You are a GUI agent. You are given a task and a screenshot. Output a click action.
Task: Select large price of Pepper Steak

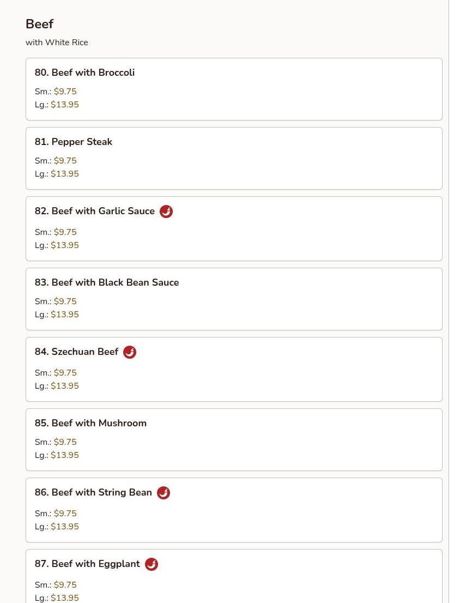coord(64,174)
